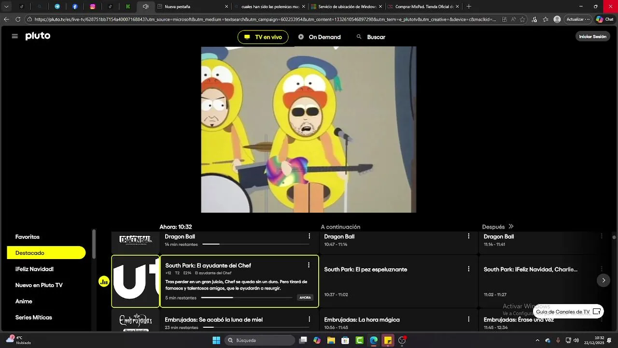This screenshot has height=348, width=618.
Task: Click taskbar volume speaker icon
Action: pos(576,340)
